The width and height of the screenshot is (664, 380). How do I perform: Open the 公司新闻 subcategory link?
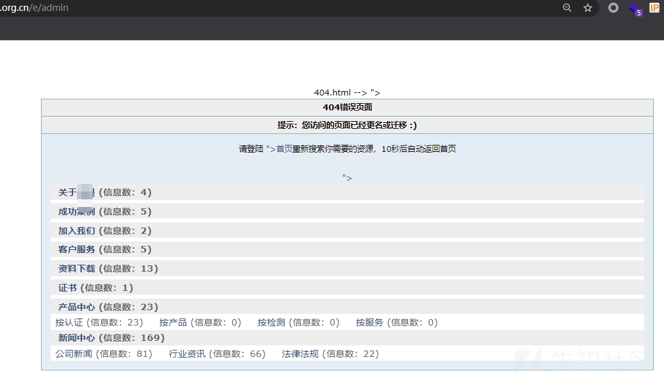(74, 354)
